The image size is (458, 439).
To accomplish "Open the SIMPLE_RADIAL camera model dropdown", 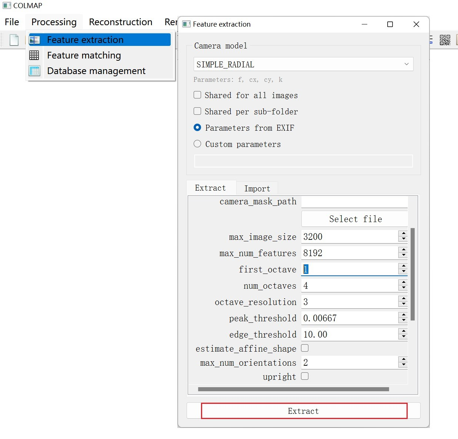I will 303,64.
